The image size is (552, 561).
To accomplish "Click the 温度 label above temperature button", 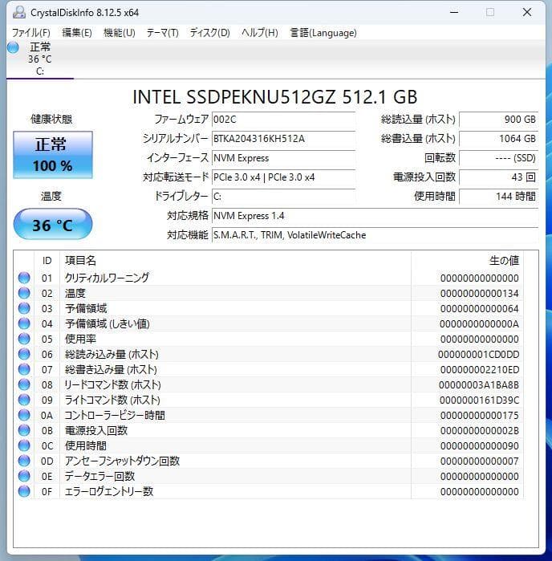I will 51,196.
